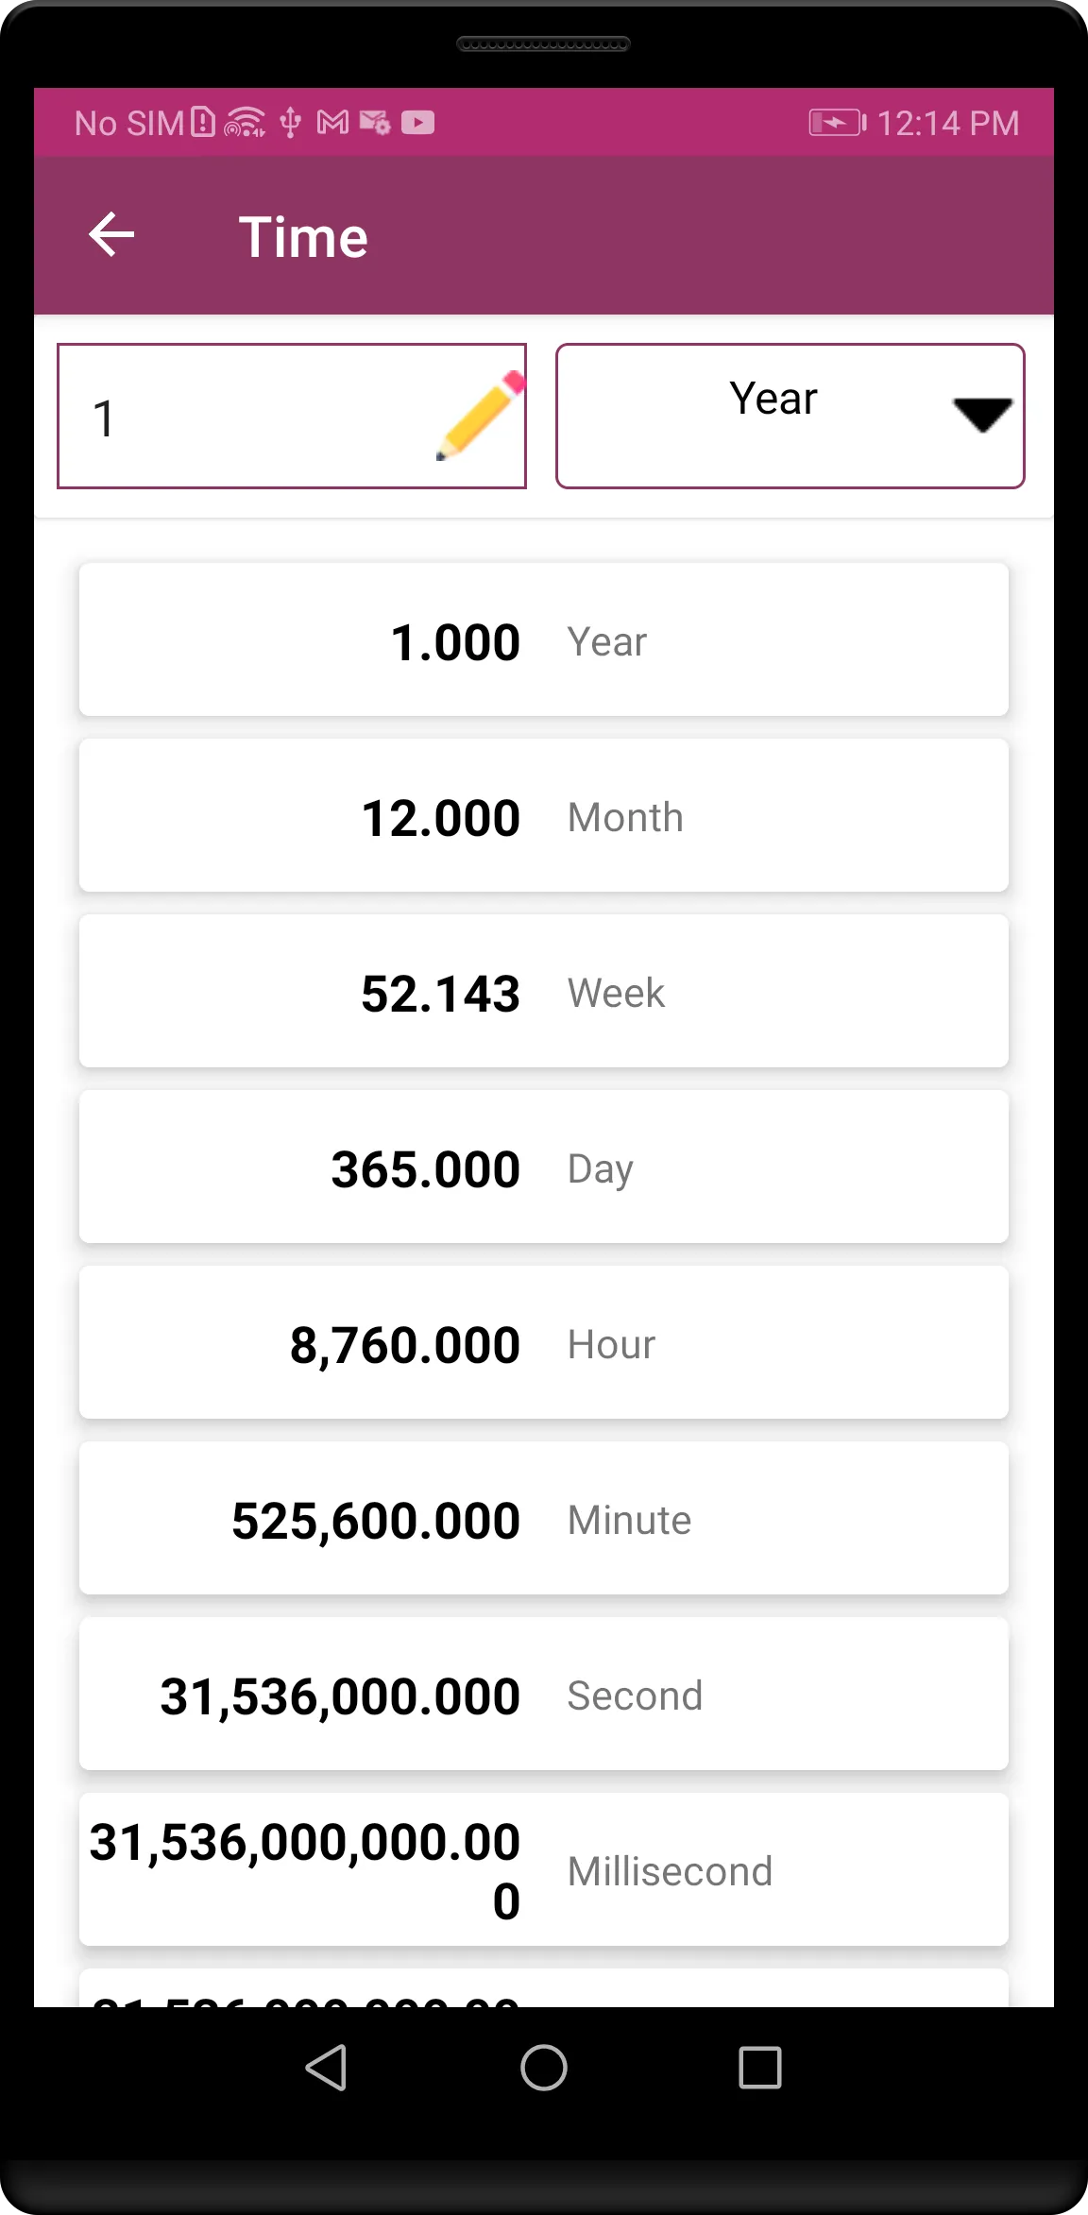The width and height of the screenshot is (1088, 2215).
Task: Tap the 365.000 Day result card
Action: point(544,1167)
